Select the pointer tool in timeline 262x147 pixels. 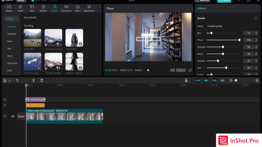pyautogui.click(x=5, y=81)
